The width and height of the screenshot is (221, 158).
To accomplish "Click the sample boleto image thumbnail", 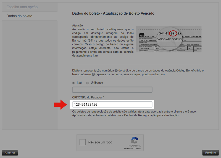I will (x=169, y=39).
